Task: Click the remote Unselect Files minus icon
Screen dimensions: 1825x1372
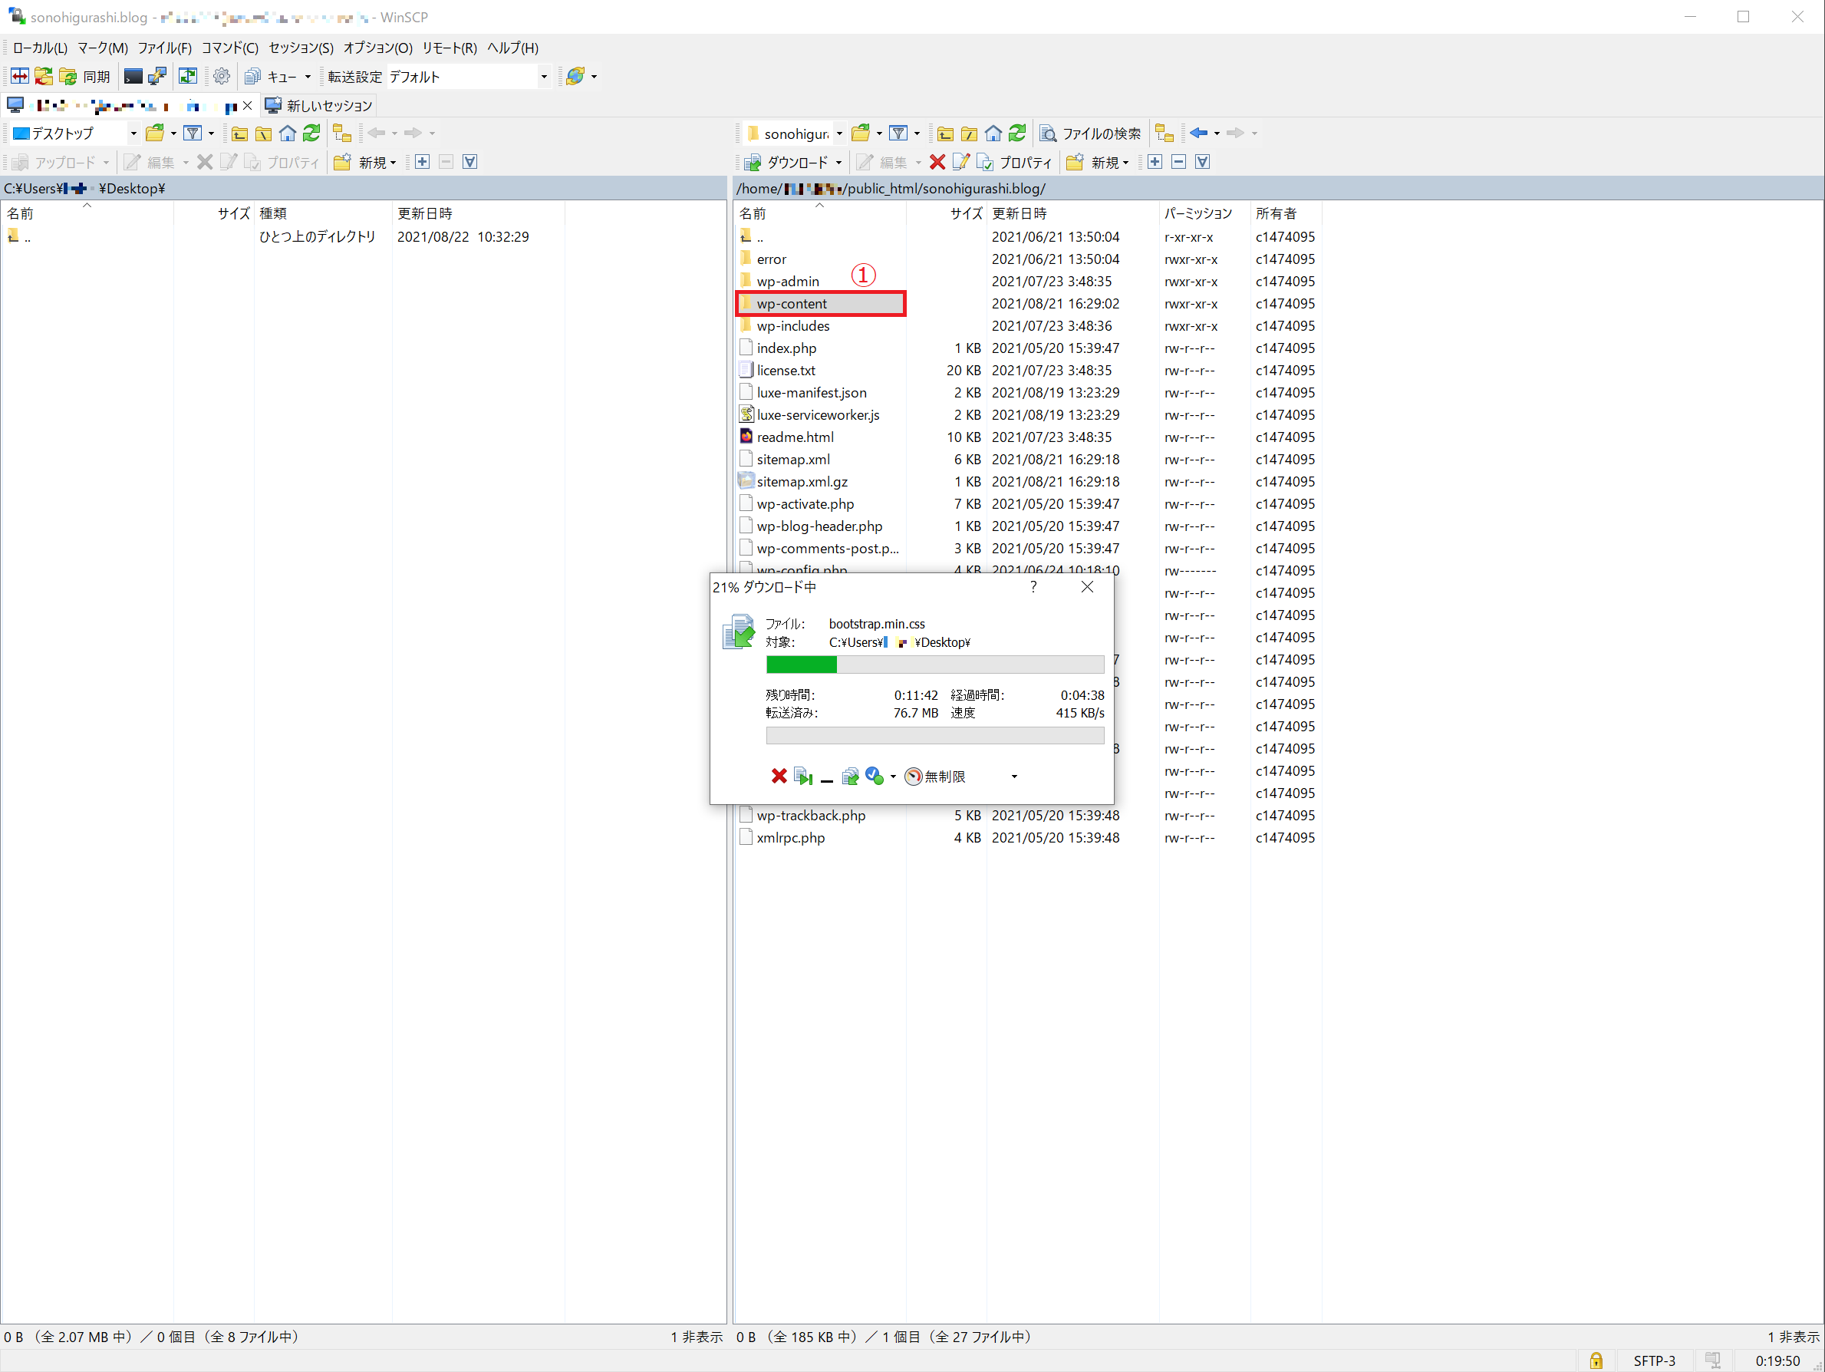Action: click(1179, 162)
